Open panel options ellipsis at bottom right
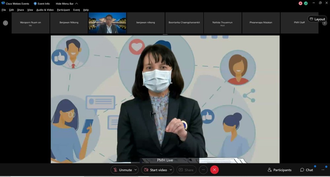330x177 pixels. 323,170
